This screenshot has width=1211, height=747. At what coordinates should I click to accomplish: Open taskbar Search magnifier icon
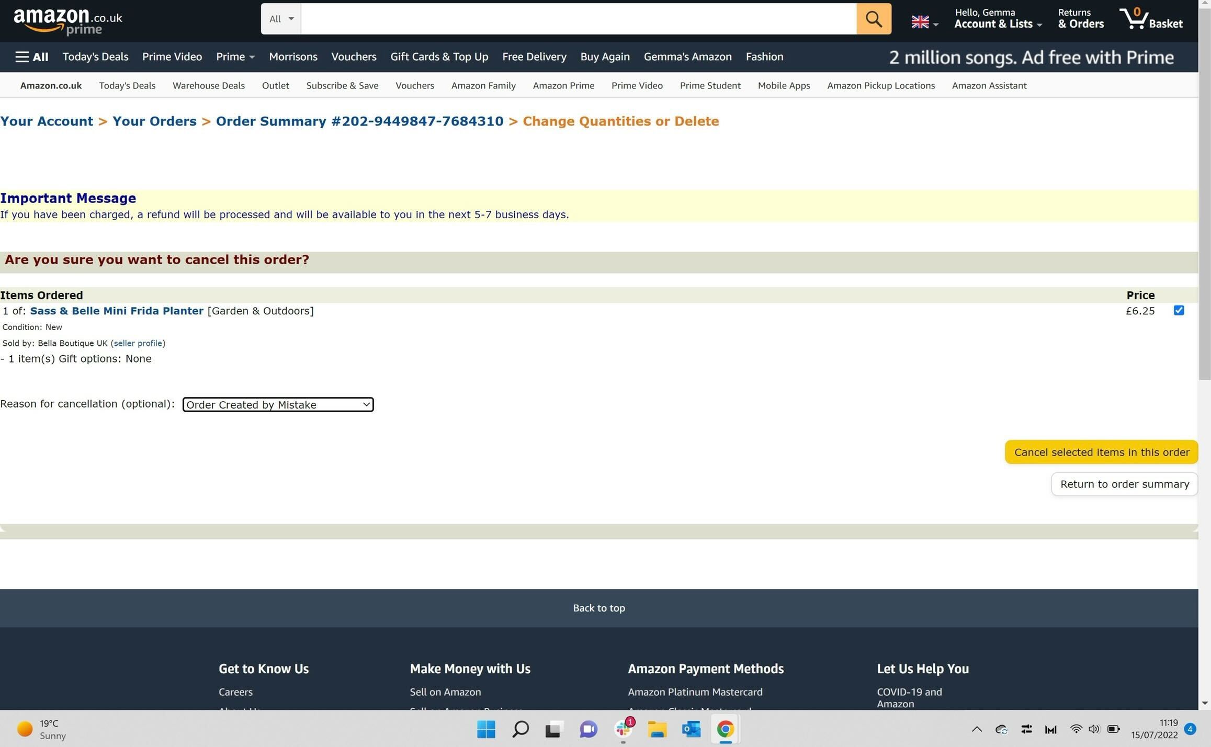click(x=520, y=729)
